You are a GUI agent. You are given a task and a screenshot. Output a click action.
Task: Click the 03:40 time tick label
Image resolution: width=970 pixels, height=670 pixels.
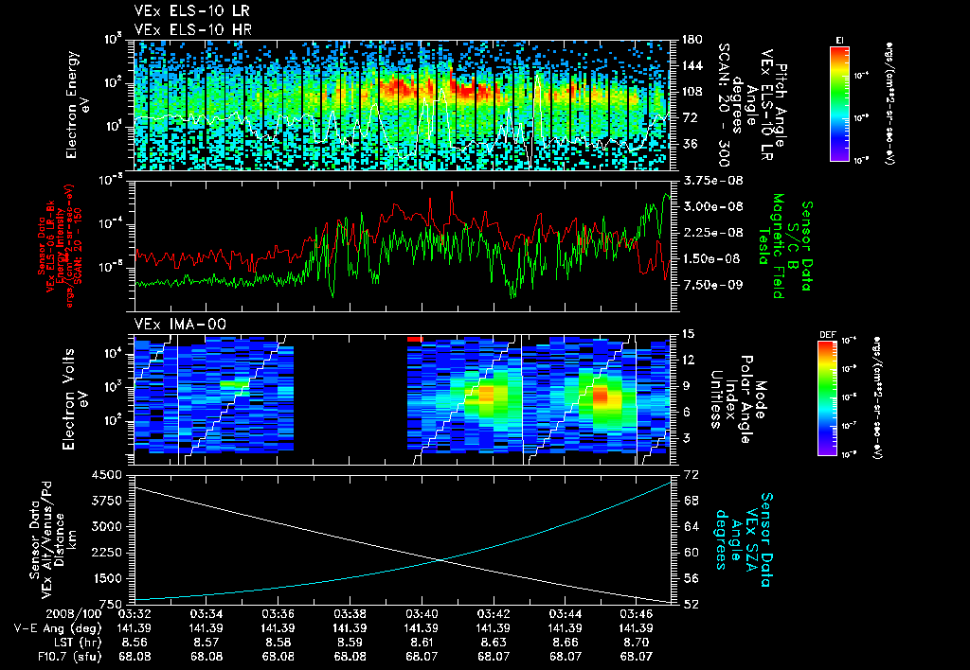(x=422, y=614)
